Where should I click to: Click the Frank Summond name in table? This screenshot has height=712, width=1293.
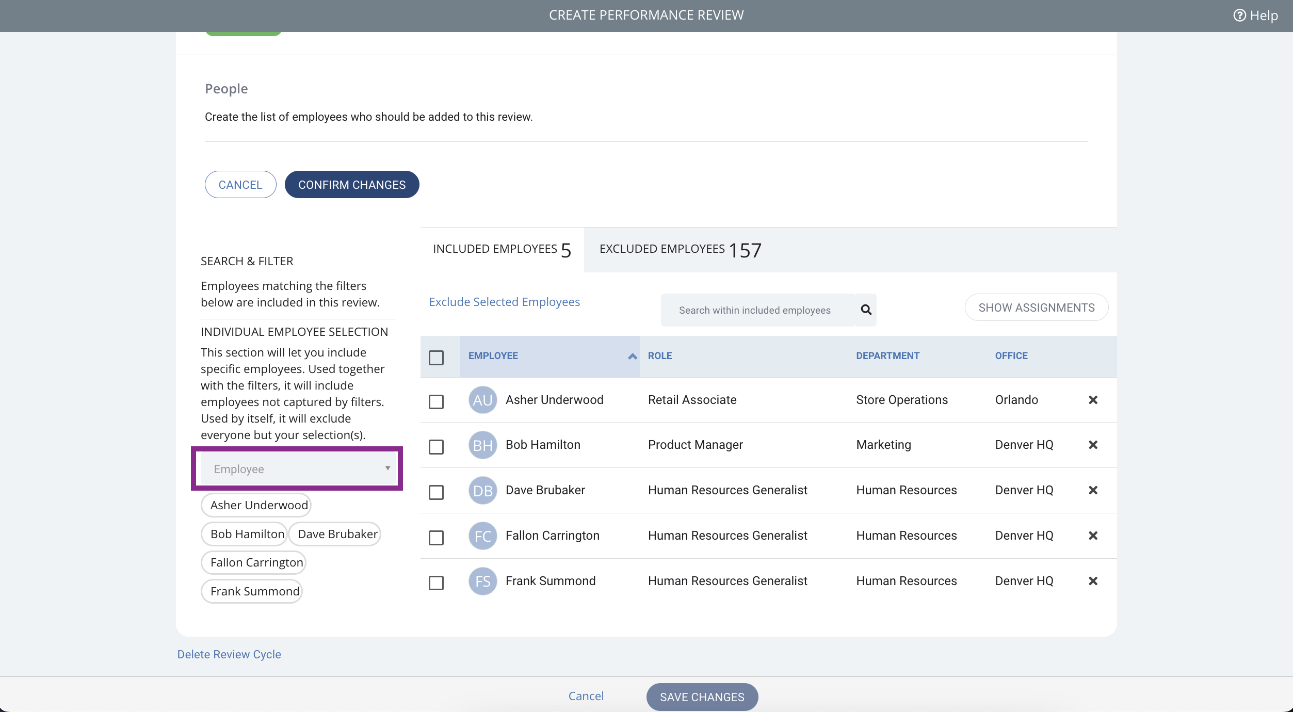point(551,581)
